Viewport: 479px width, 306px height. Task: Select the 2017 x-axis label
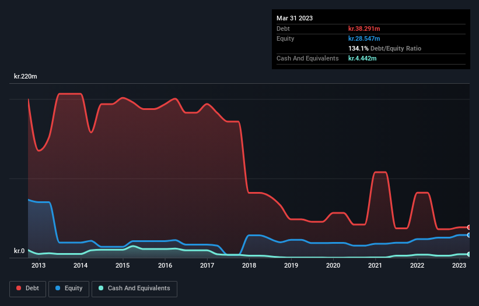207,265
